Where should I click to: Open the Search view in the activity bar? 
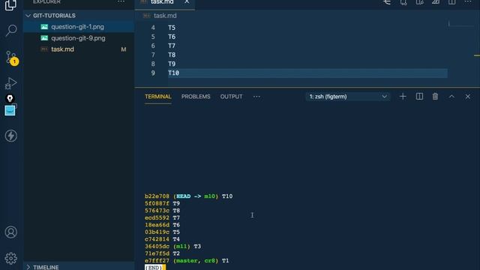pos(11,30)
